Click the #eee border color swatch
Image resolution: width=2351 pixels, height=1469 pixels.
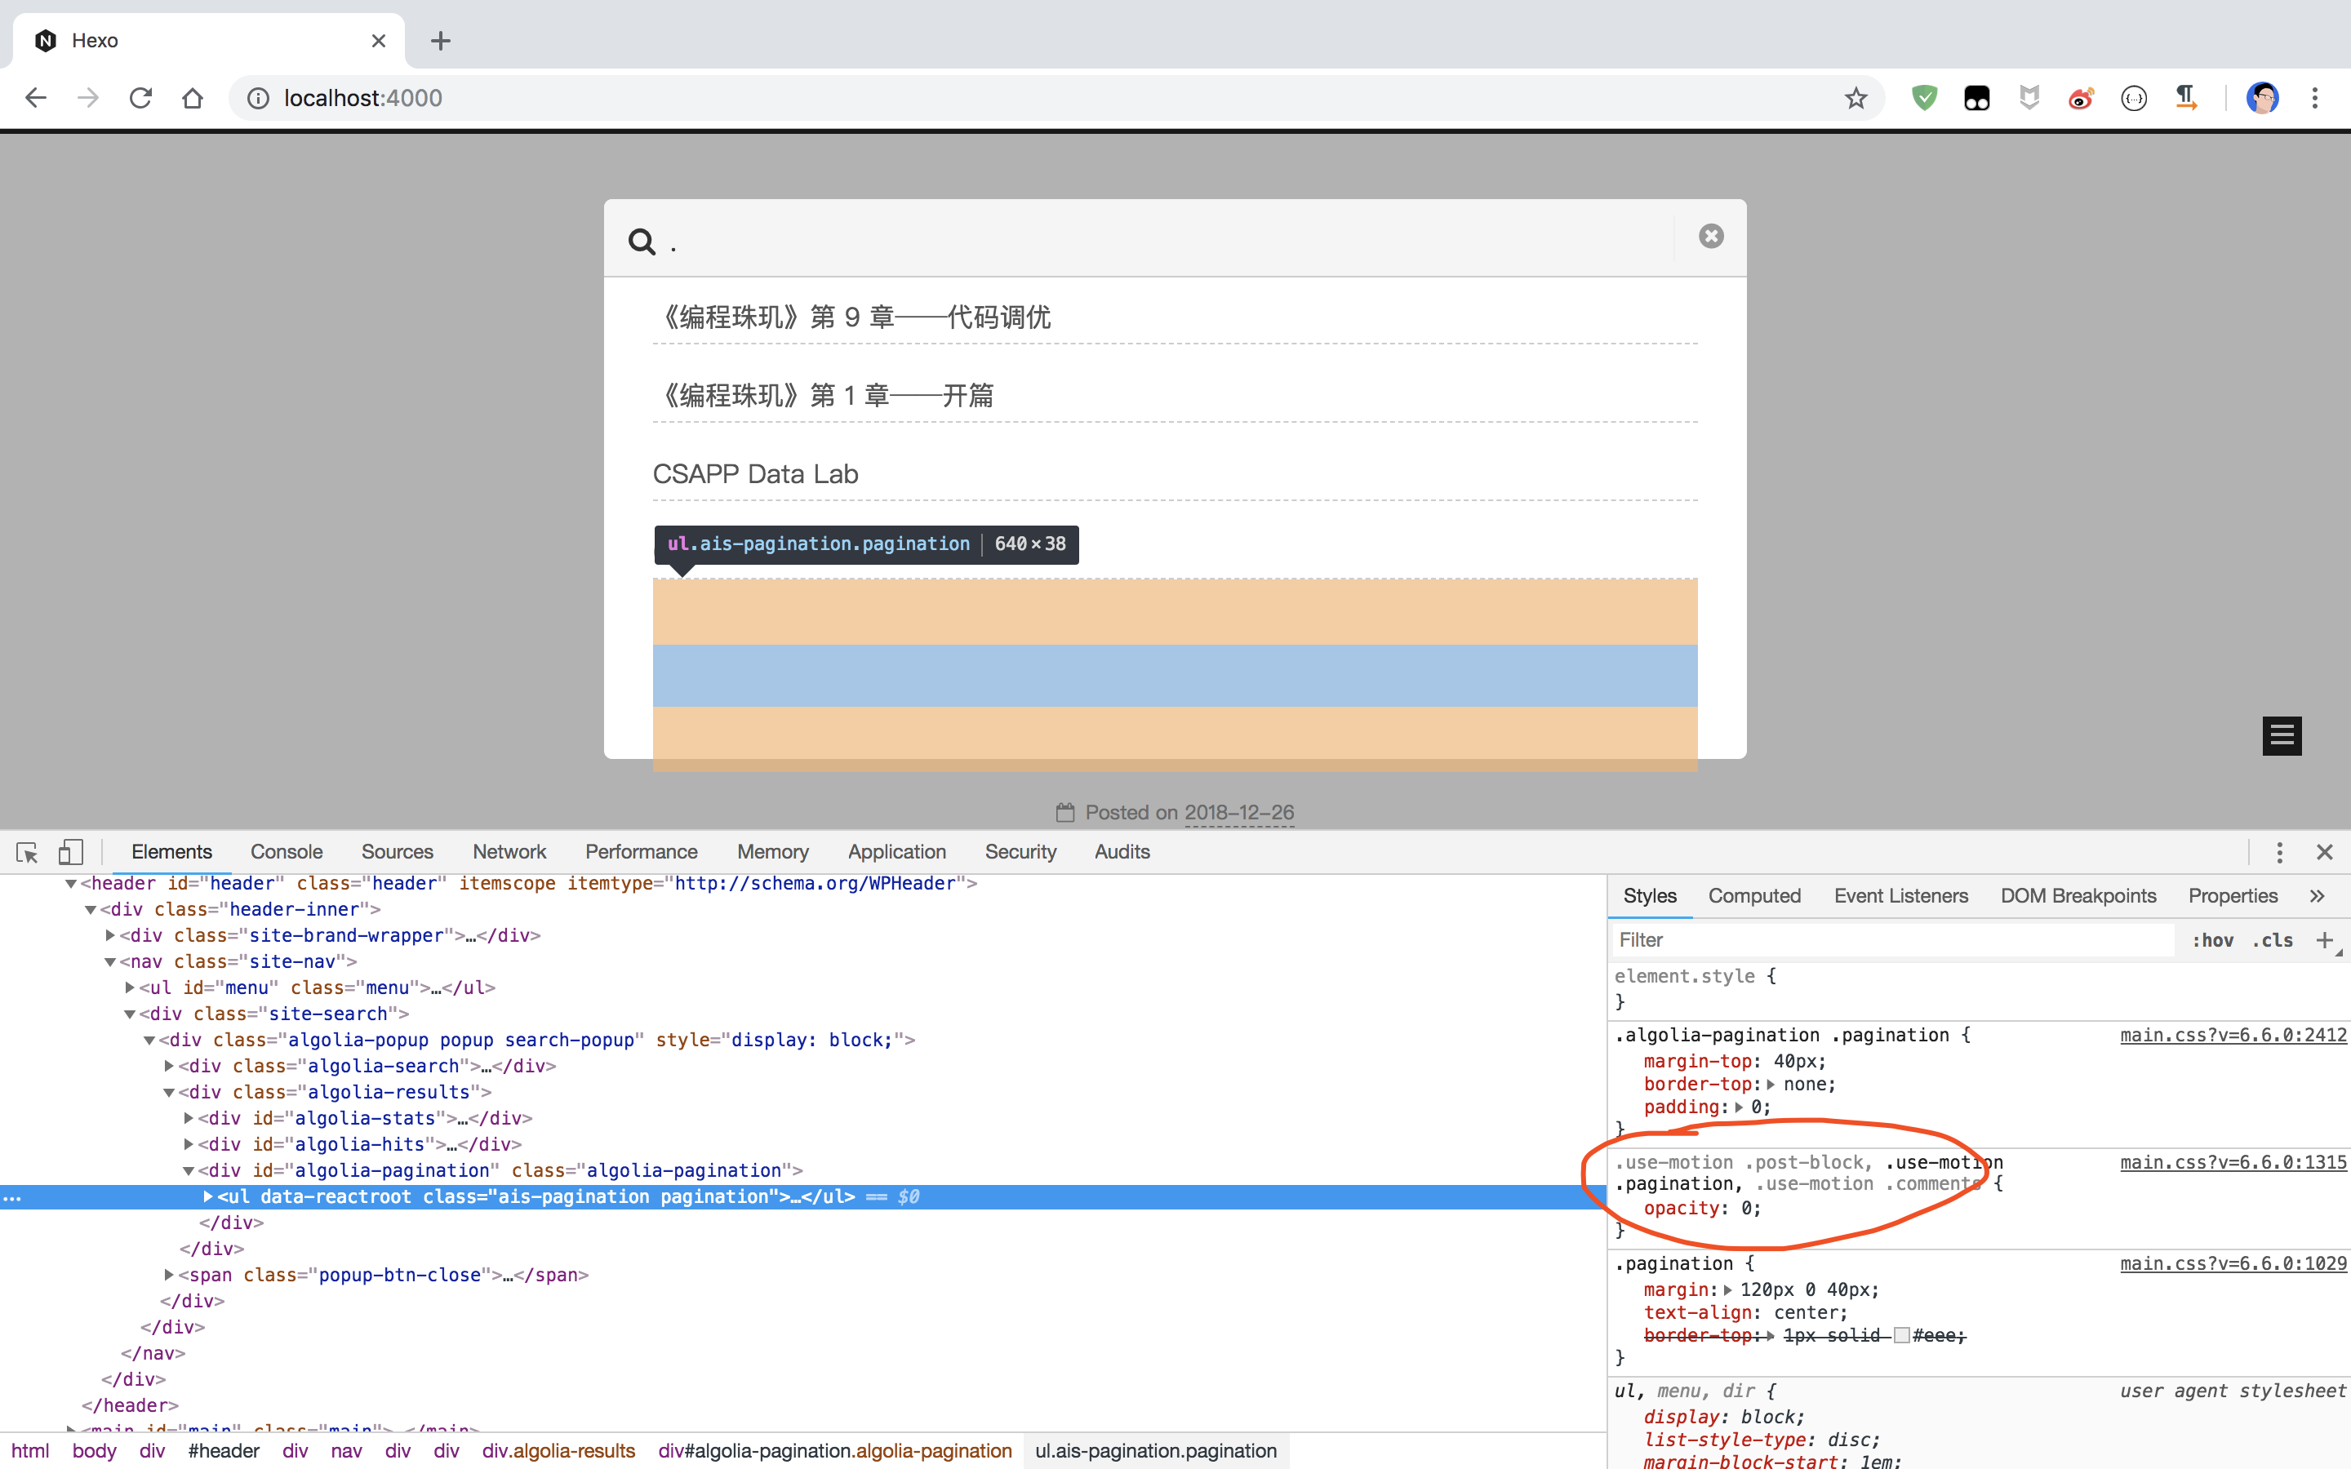coord(1901,1335)
